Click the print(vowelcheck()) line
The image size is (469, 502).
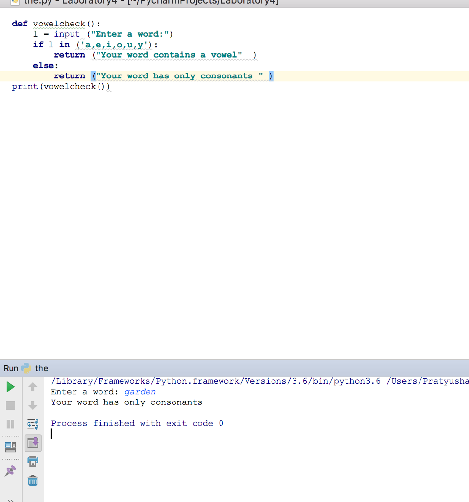(x=61, y=87)
